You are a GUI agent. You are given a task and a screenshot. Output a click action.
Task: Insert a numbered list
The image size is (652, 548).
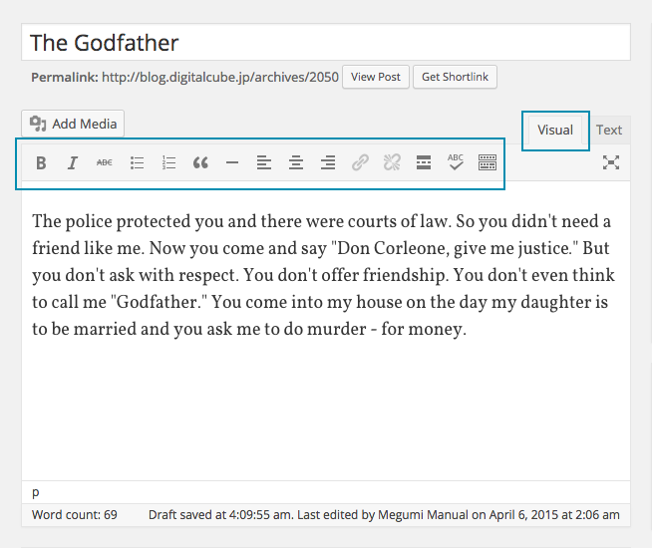[x=168, y=163]
